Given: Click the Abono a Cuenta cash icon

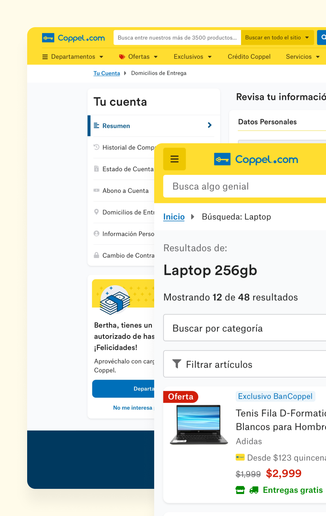Looking at the screenshot, I should pyautogui.click(x=96, y=190).
